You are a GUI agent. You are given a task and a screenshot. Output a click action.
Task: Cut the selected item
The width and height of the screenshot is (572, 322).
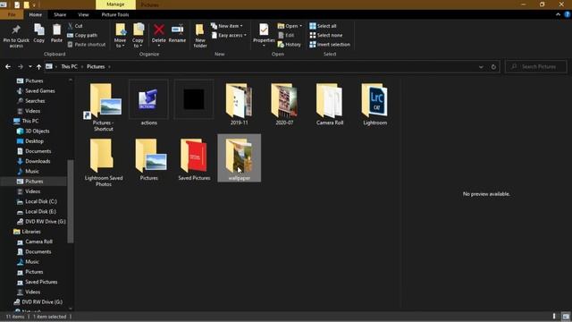75,26
